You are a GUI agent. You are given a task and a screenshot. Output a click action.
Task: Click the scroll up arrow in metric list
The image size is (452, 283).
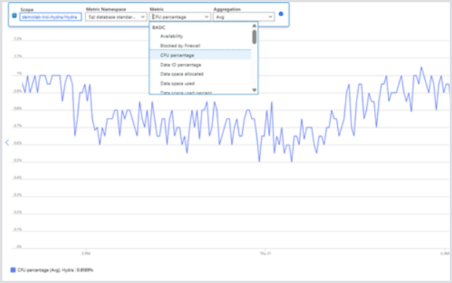(x=254, y=26)
